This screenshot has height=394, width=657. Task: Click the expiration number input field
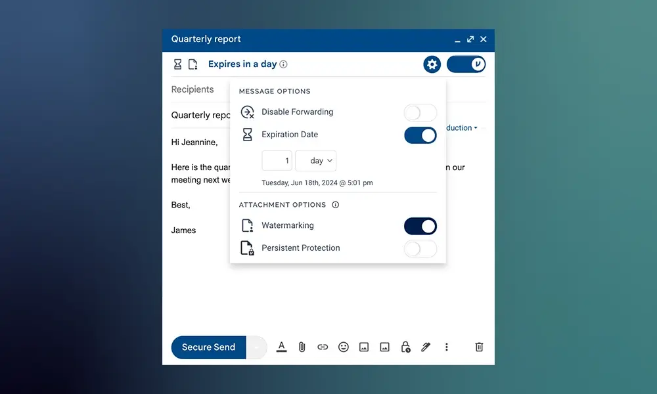[x=277, y=161]
